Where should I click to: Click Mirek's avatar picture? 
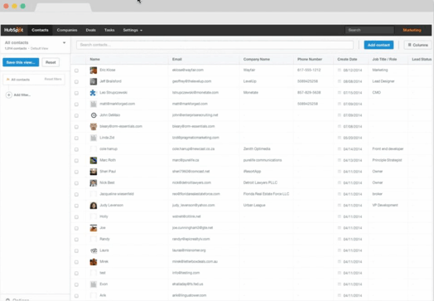pos(94,262)
